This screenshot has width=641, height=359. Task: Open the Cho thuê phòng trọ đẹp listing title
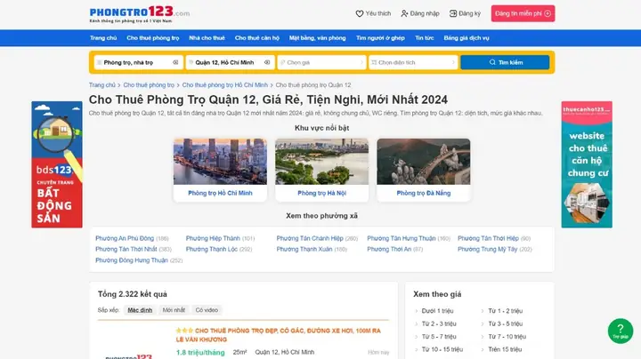pos(279,335)
